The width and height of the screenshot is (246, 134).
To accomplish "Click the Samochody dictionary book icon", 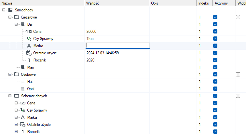I will click(x=10, y=10).
